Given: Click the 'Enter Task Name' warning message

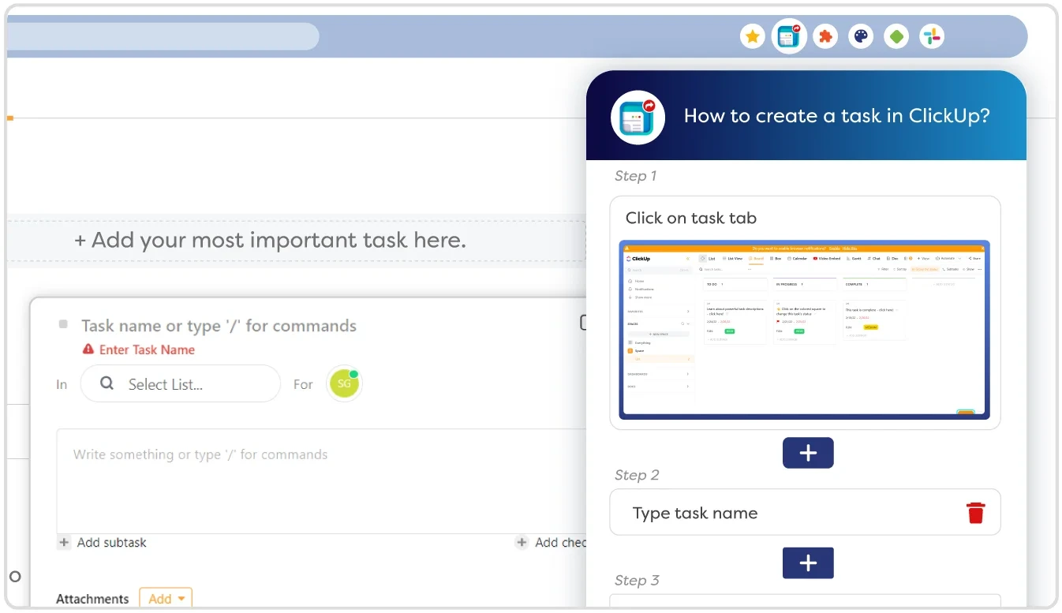Looking at the screenshot, I should click(x=147, y=349).
